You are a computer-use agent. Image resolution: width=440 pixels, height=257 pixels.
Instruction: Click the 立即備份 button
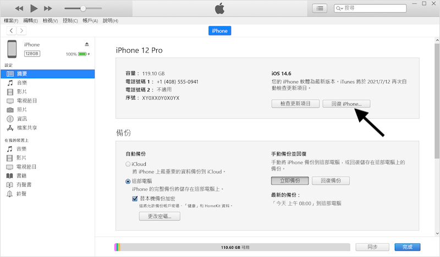(x=290, y=181)
